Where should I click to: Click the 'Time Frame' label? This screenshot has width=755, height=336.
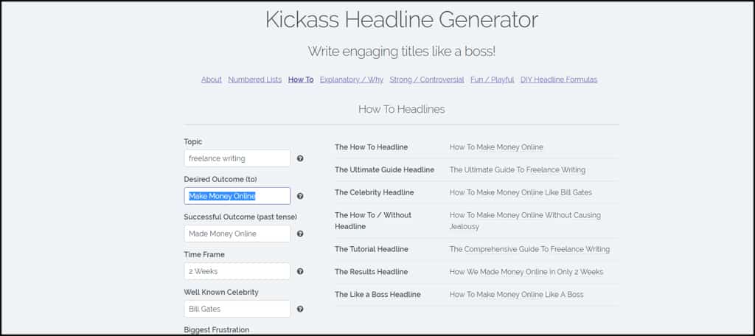click(x=204, y=254)
